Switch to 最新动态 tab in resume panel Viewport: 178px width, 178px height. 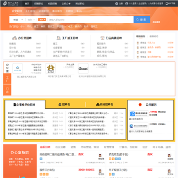coord(154,36)
